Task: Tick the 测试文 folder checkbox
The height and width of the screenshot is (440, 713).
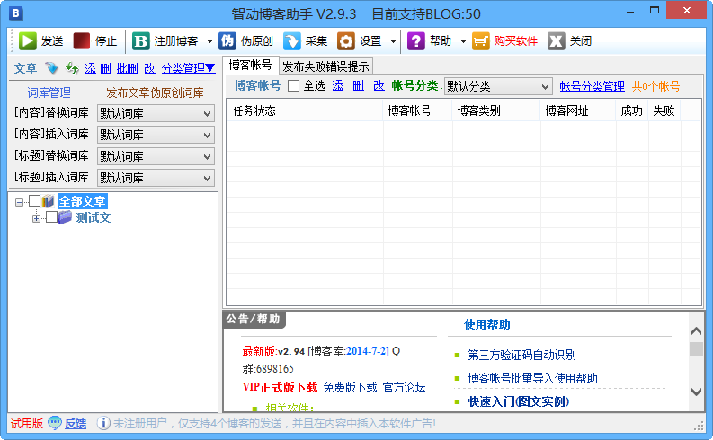Action: 51,217
